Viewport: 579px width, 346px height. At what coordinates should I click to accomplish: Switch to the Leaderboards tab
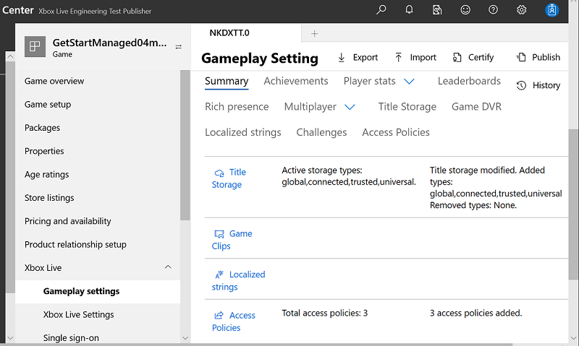click(469, 81)
